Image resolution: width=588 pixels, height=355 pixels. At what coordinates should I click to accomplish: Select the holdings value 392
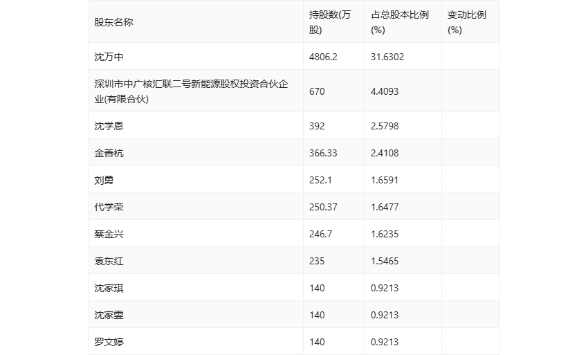pos(317,126)
